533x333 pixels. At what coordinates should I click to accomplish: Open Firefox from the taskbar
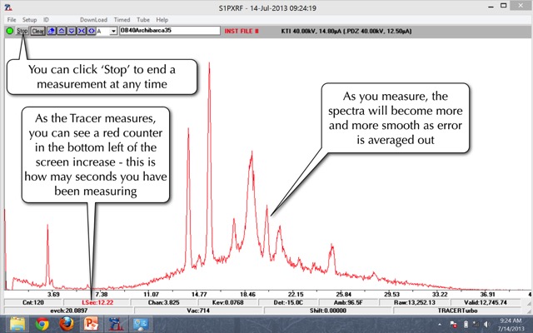66,324
